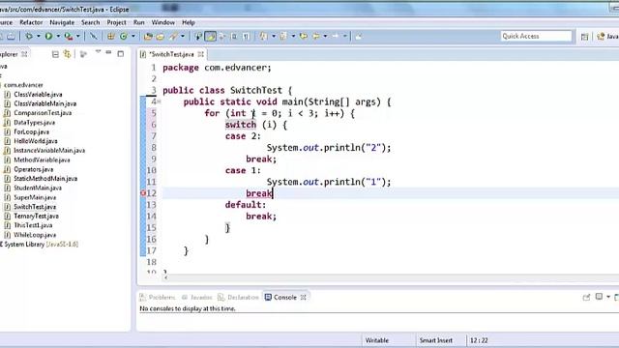Toggle Link with Editor in Package Explorer

(67, 54)
